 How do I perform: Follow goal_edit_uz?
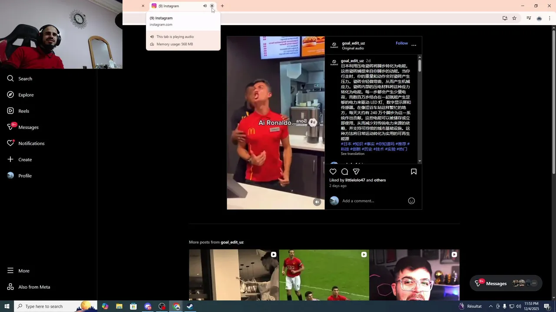(402, 43)
